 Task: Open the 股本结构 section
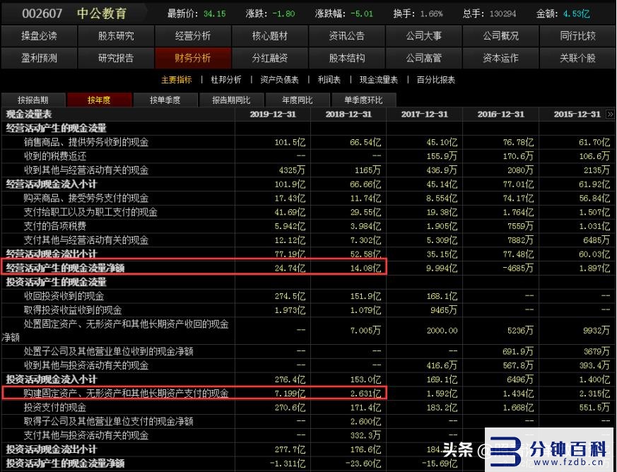(x=347, y=58)
